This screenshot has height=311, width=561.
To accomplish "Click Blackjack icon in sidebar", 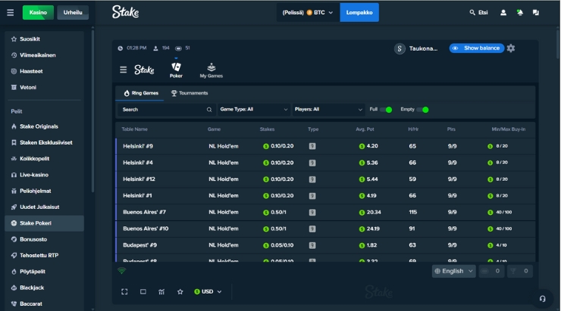I will tap(14, 288).
